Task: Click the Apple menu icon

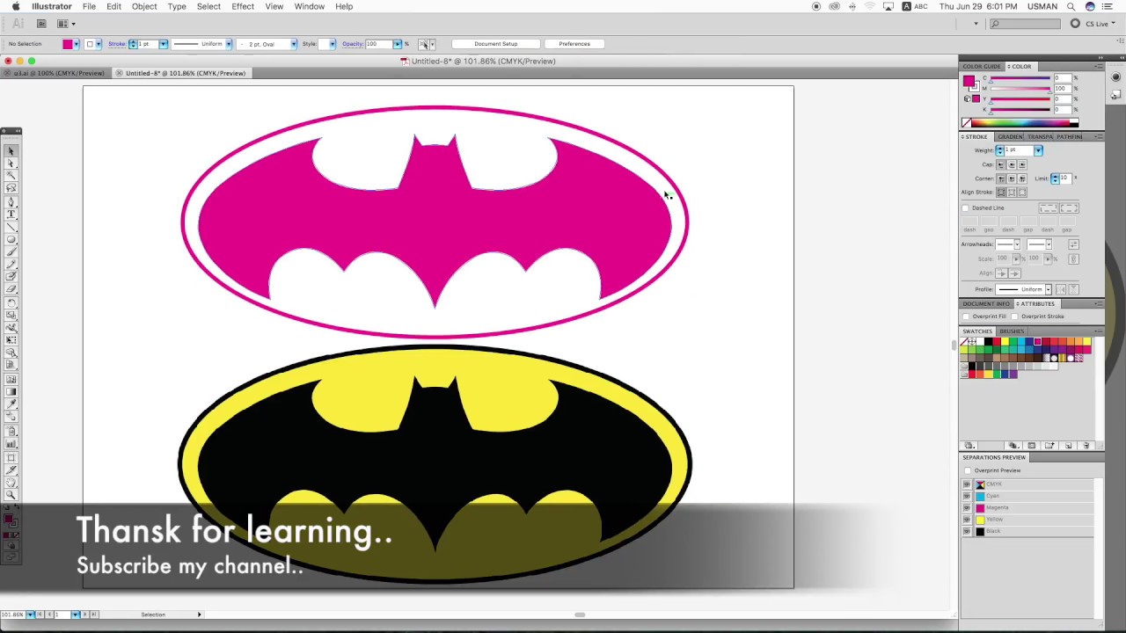Action: click(15, 6)
